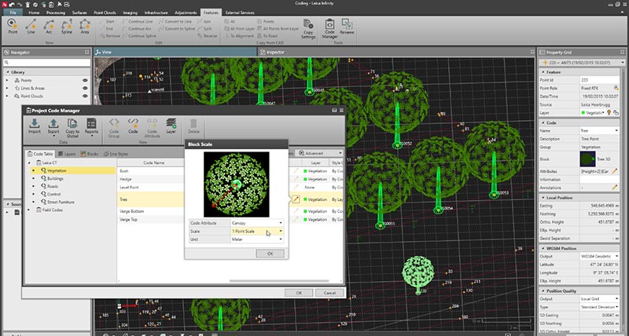Choose the Area feature tool

85,29
